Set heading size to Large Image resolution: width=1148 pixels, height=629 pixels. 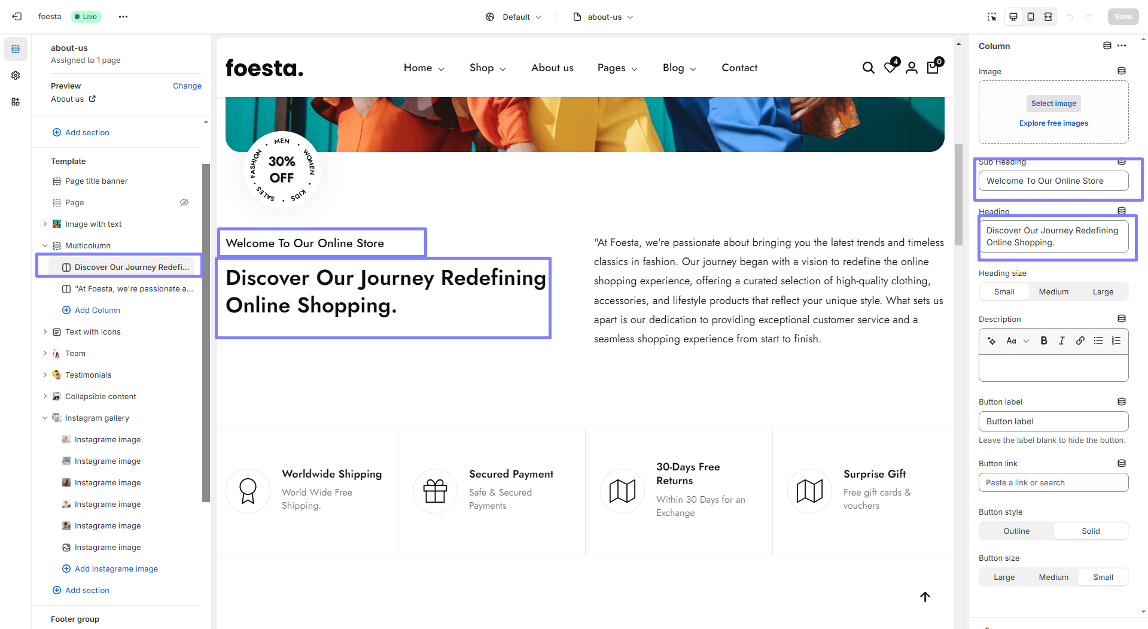coord(1103,291)
